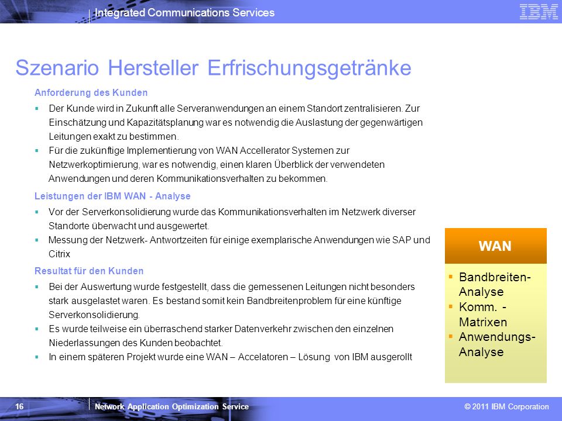Select the 'Integrated Communications Services' header text
This screenshot has width=562, height=421.
[x=184, y=12]
